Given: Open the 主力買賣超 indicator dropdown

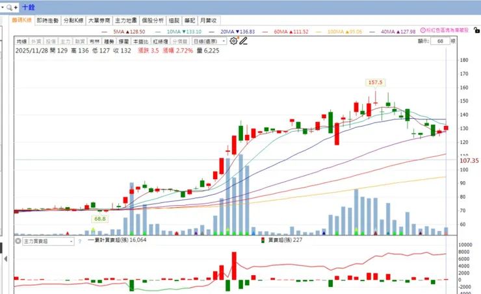Looking at the screenshot, I should [x=49, y=241].
